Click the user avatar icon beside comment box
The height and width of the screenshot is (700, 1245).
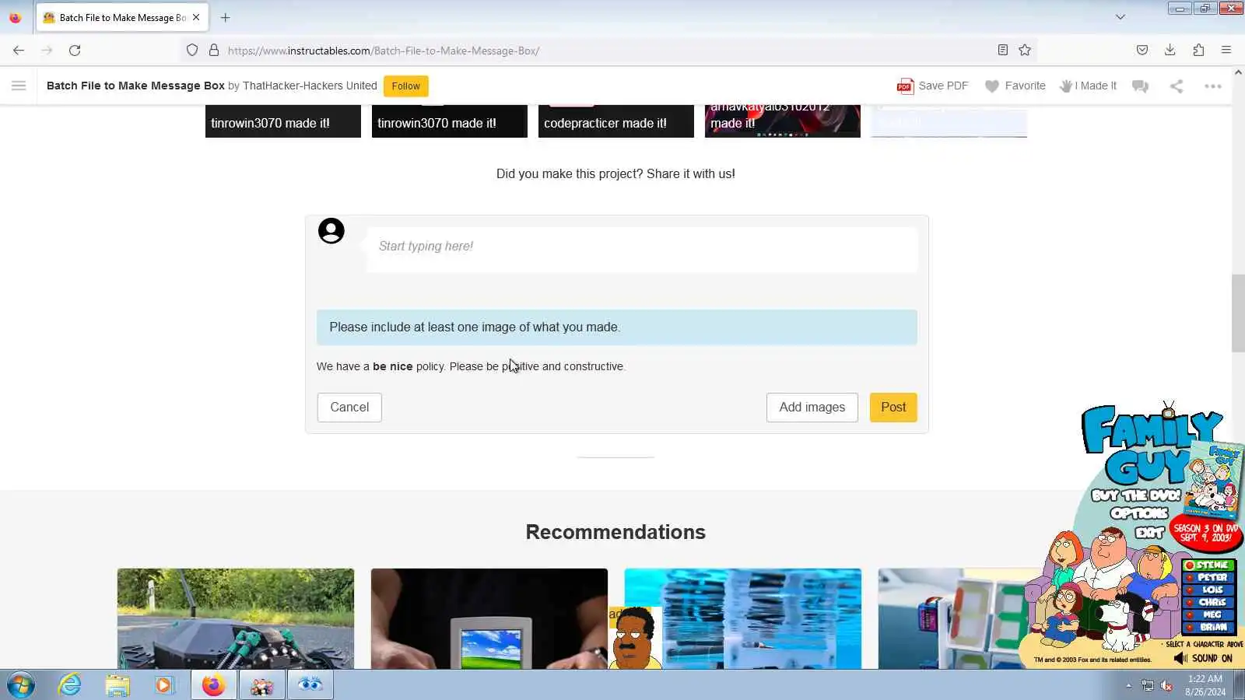pyautogui.click(x=331, y=231)
